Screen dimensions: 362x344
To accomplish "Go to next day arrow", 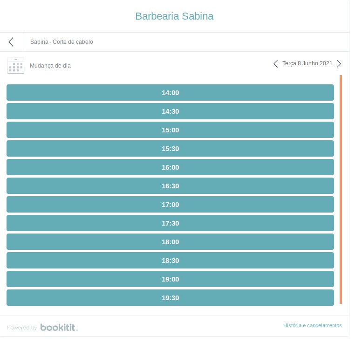I will coord(339,63).
